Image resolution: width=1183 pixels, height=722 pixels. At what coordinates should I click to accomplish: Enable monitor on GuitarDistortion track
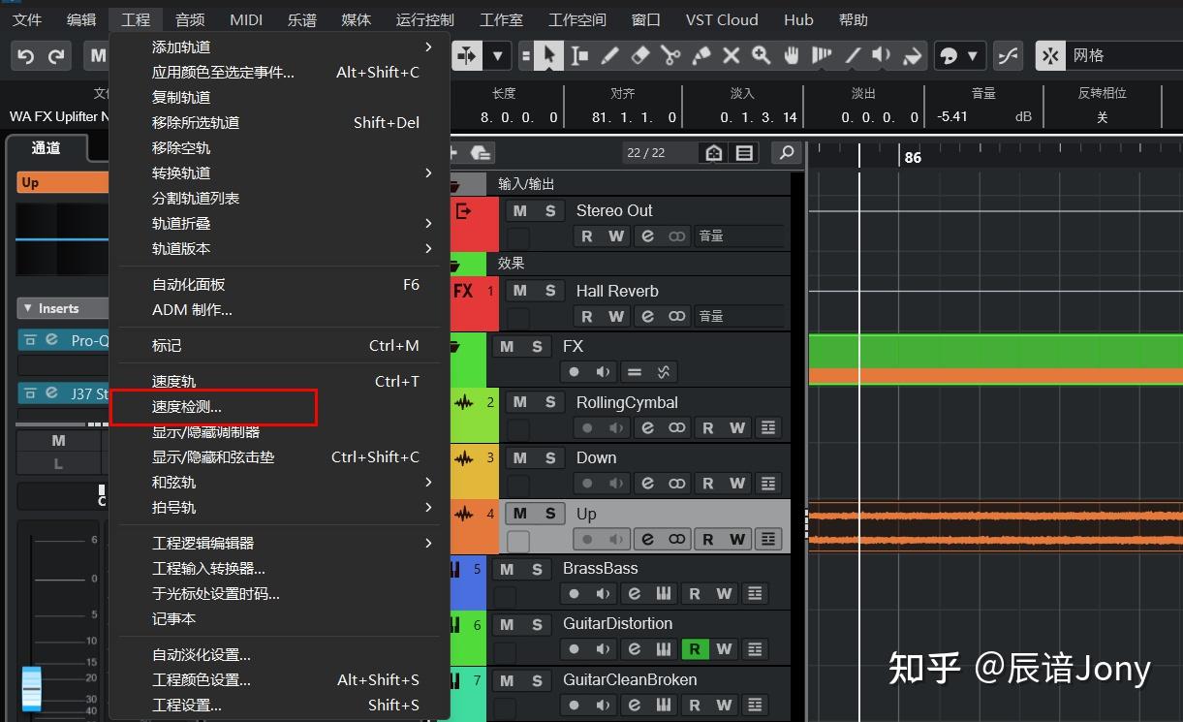tap(604, 648)
